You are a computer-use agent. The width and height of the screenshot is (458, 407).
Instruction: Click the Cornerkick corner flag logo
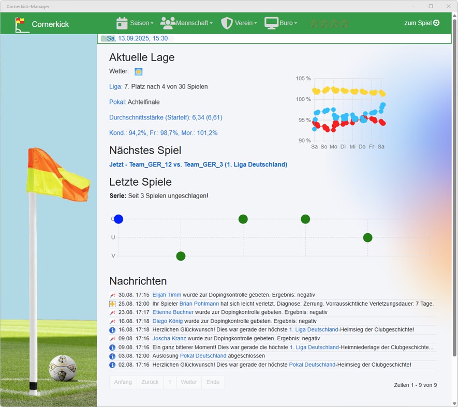pos(21,23)
